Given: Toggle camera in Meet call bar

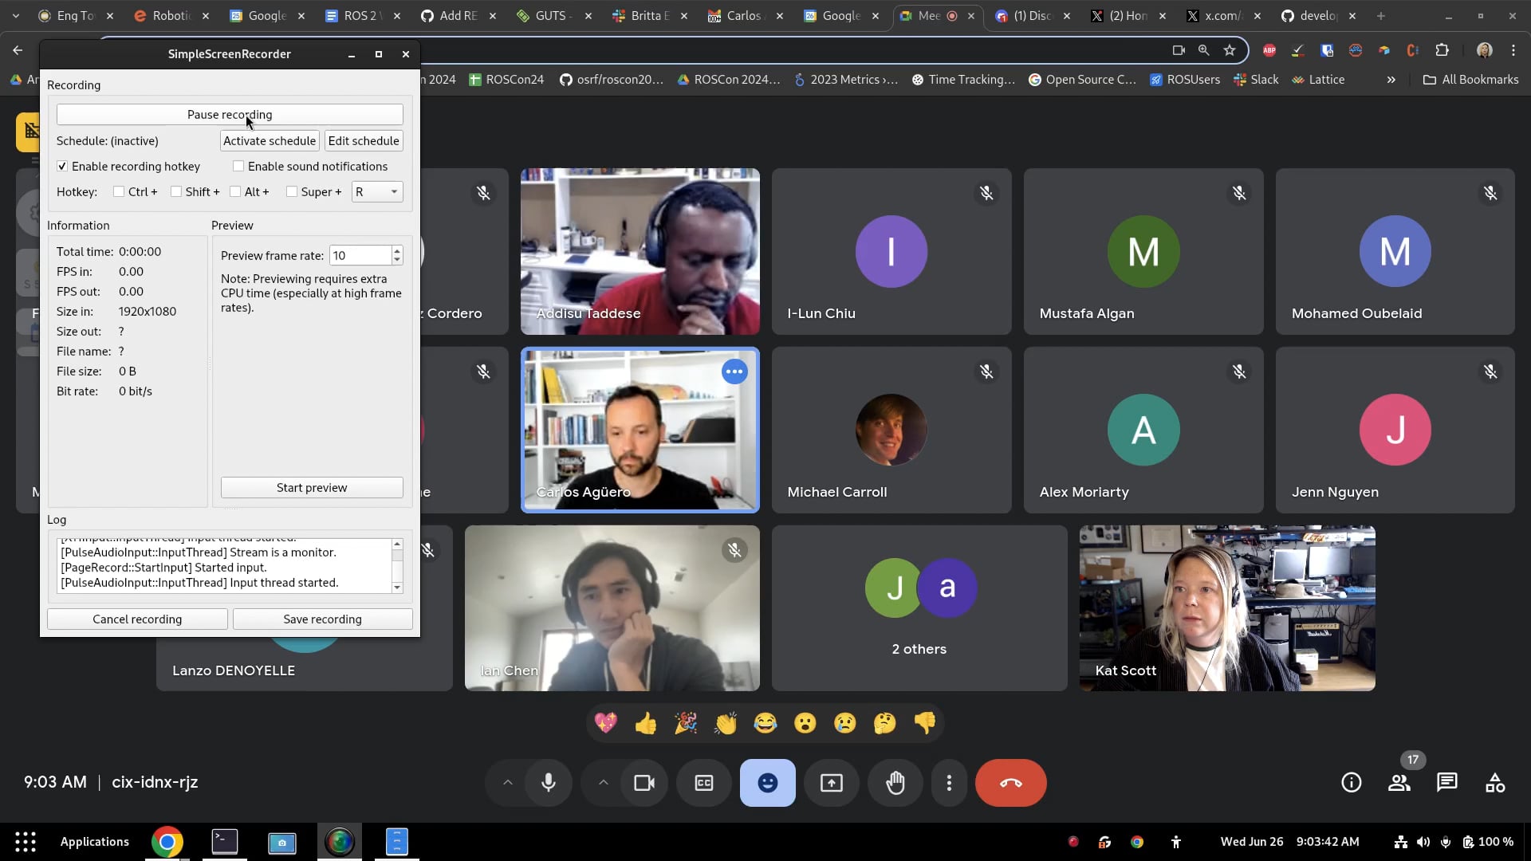Looking at the screenshot, I should pos(643,783).
